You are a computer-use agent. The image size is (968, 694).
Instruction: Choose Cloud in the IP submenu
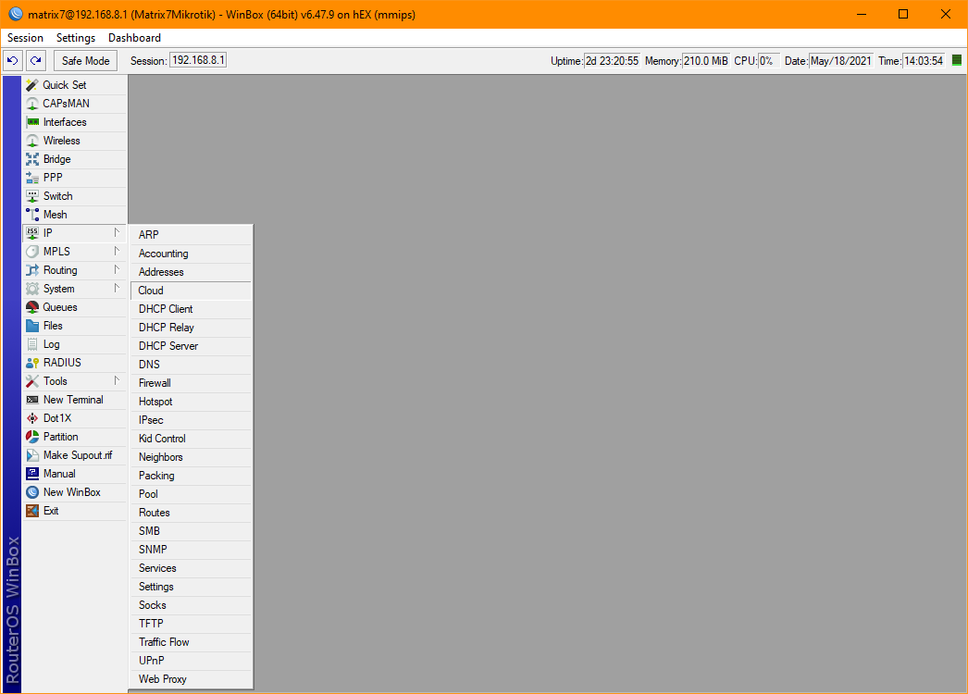click(191, 291)
